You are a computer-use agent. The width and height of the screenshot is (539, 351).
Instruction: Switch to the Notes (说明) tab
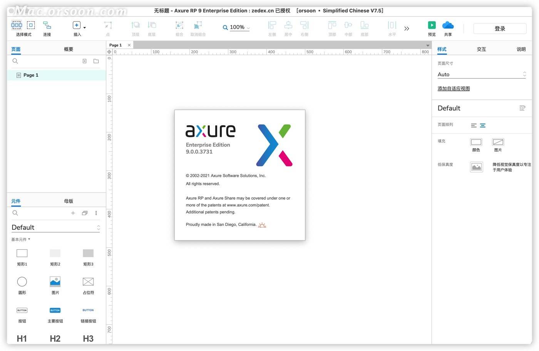521,49
